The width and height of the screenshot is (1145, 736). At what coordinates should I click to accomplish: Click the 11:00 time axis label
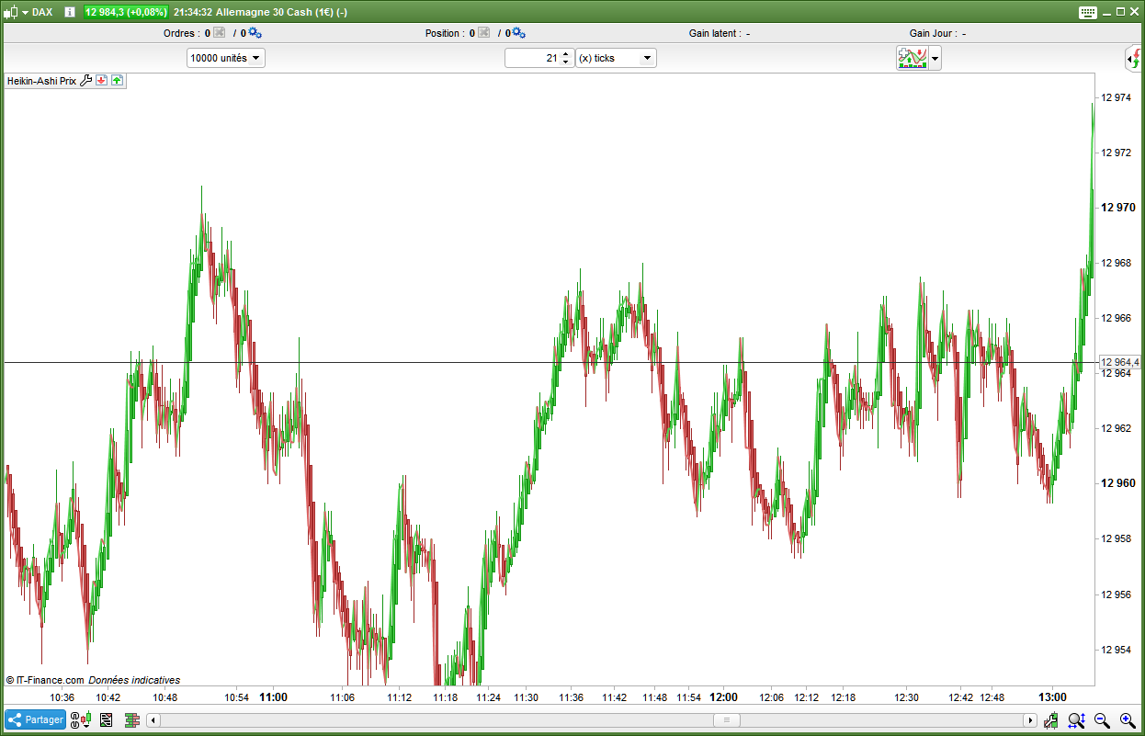pyautogui.click(x=273, y=697)
